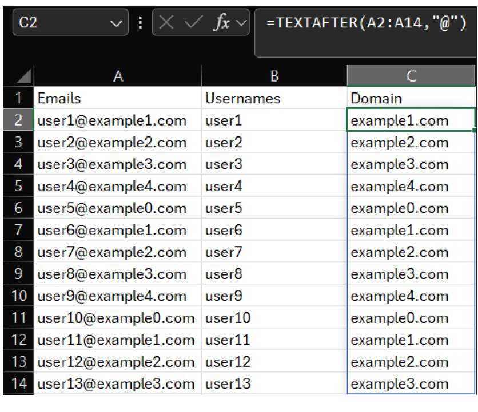Image resolution: width=478 pixels, height=412 pixels.
Task: Select row 14 header
Action: [x=18, y=383]
